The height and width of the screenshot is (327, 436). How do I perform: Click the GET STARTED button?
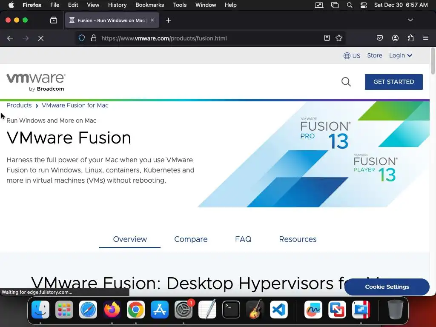394,82
